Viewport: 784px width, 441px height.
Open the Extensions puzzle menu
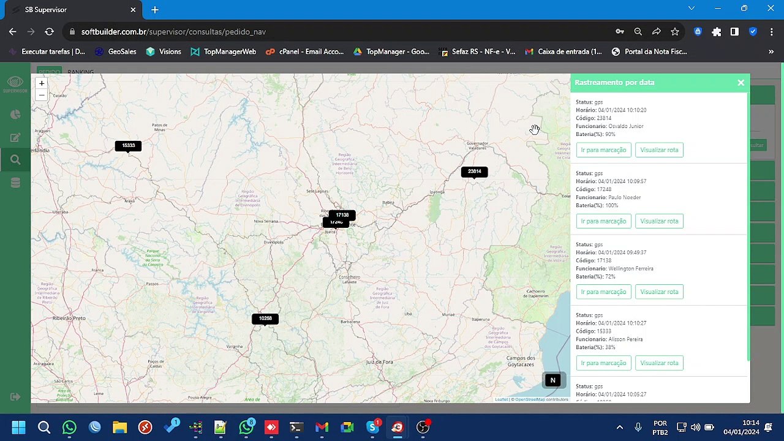point(717,32)
